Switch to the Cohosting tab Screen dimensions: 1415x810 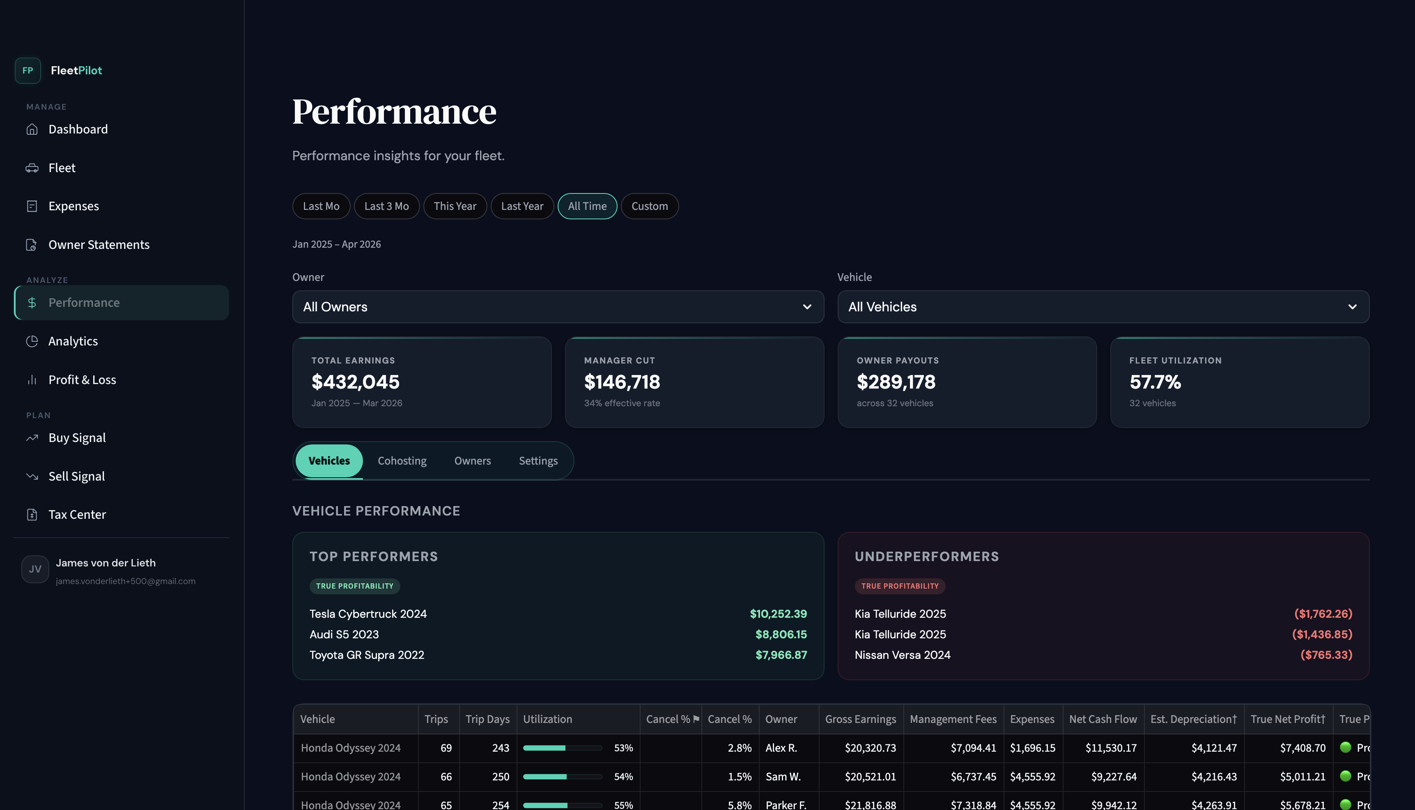pyautogui.click(x=402, y=460)
